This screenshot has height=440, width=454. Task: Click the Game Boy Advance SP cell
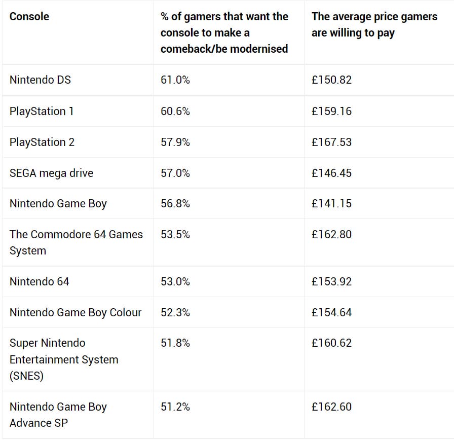(58, 415)
